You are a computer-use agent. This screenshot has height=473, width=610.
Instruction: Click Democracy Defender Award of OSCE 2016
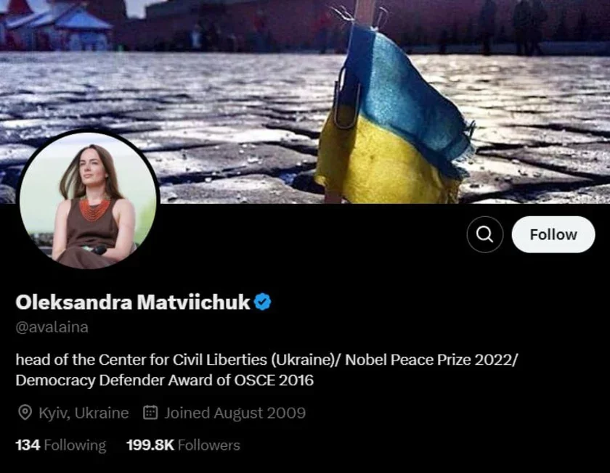[165, 380]
